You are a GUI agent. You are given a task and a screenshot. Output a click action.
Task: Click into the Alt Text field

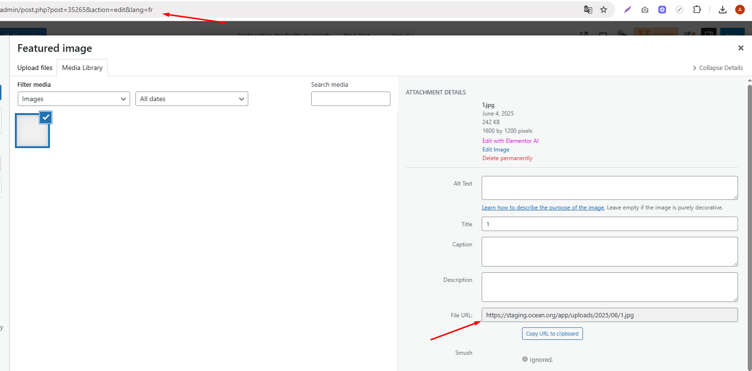(609, 187)
